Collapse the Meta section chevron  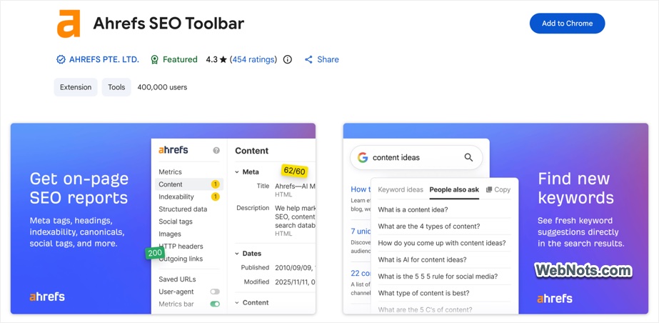[237, 172]
